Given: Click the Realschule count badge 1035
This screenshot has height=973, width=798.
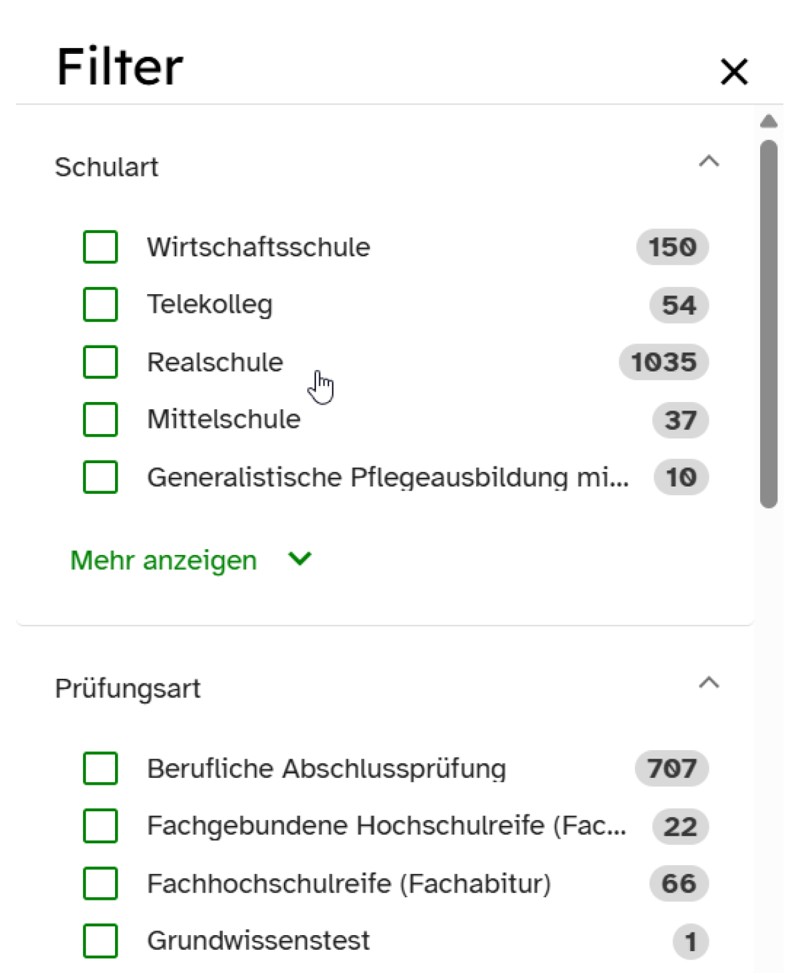Looking at the screenshot, I should pos(664,362).
